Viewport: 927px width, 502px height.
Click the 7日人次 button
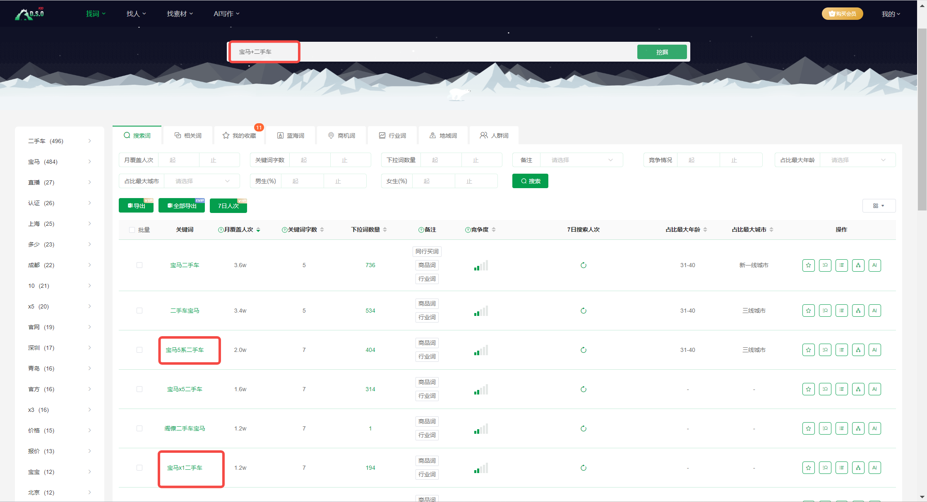click(x=228, y=206)
